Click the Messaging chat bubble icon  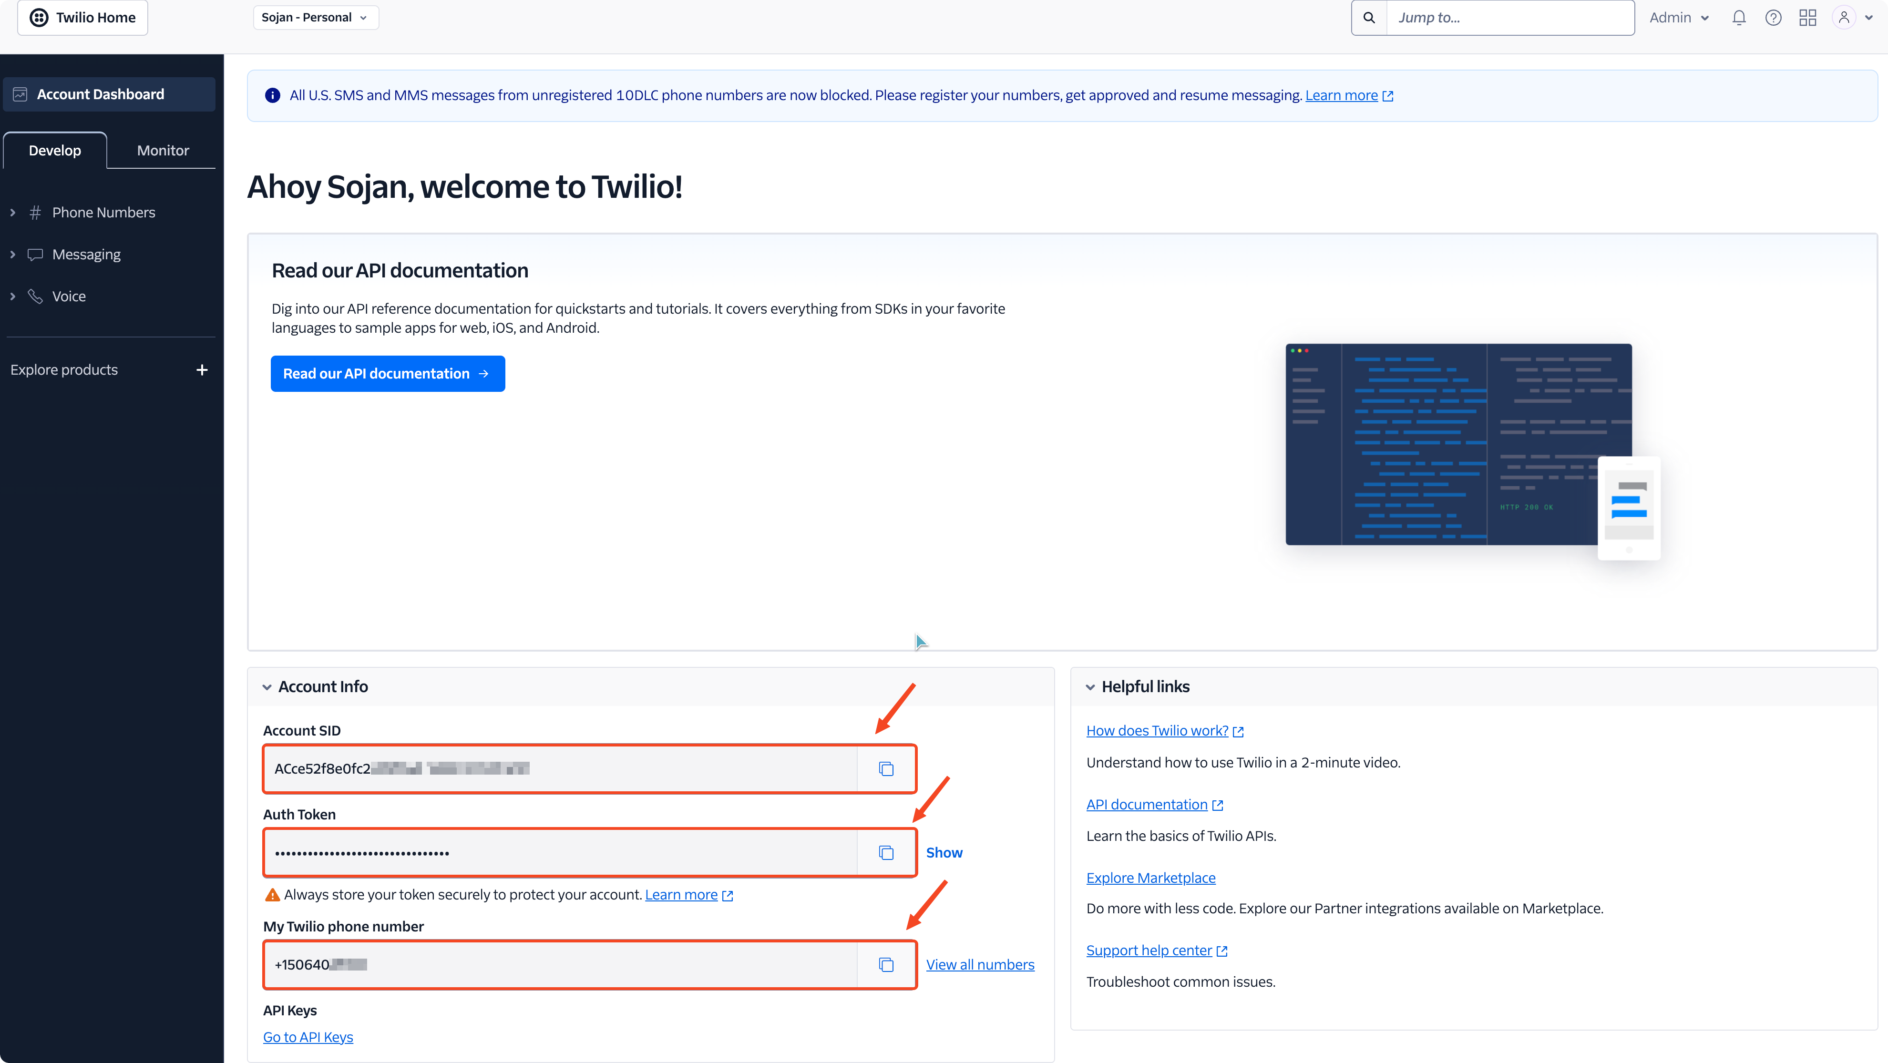click(x=34, y=255)
